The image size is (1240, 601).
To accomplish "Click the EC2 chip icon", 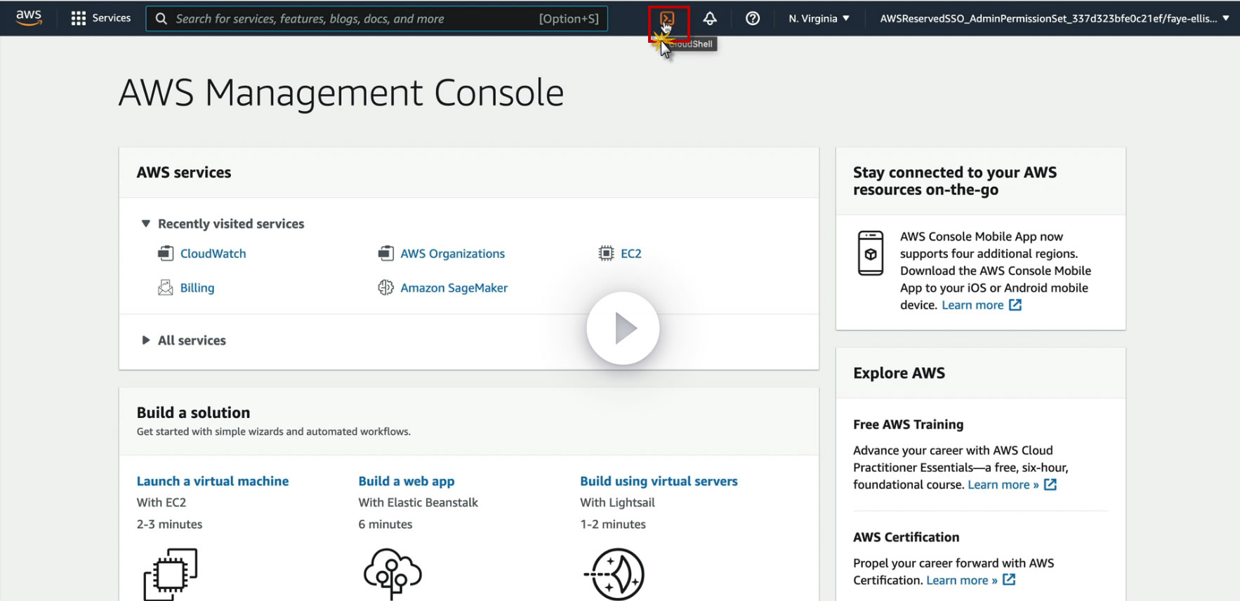I will tap(606, 254).
